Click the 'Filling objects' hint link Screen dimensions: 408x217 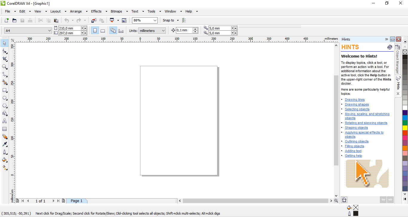tap(354, 146)
